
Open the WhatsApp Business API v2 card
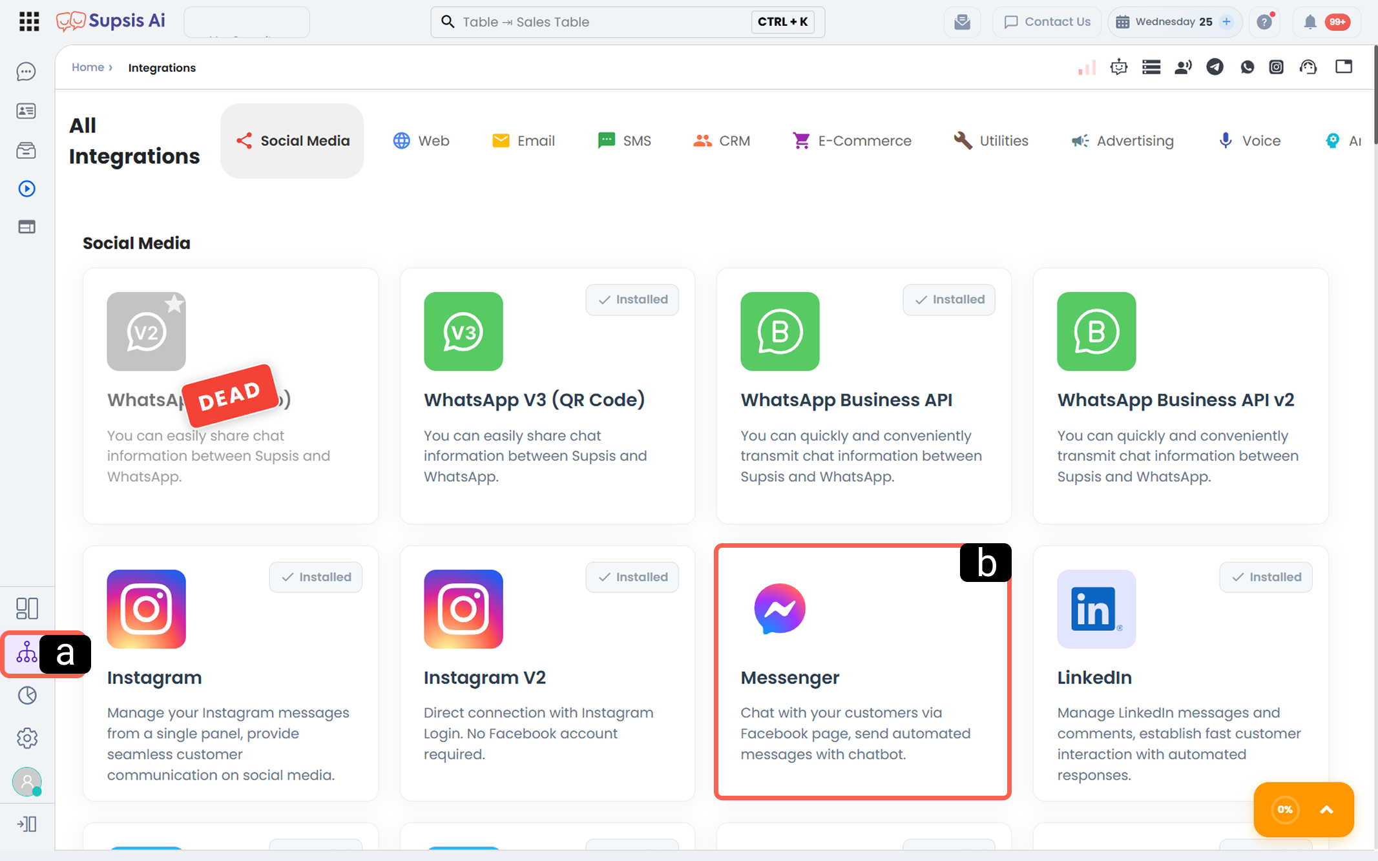tap(1180, 395)
